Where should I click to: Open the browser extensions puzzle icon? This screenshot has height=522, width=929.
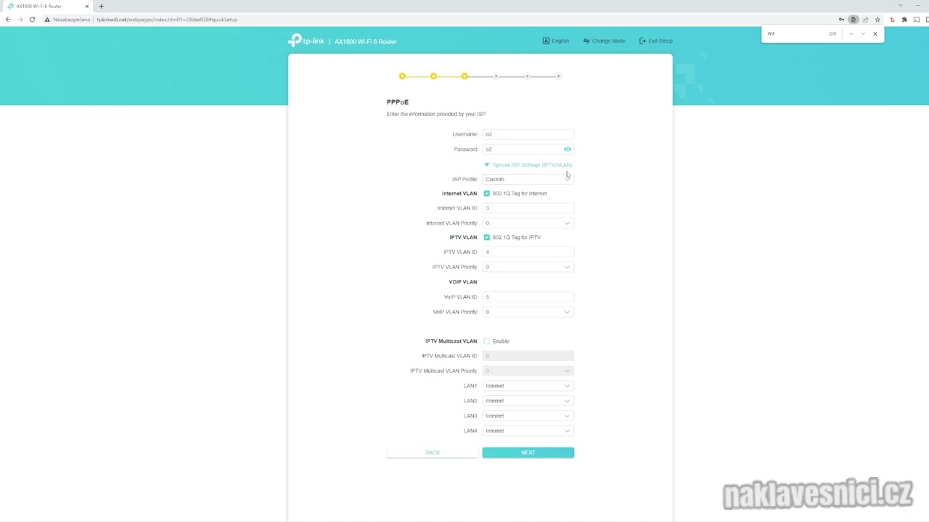(x=904, y=20)
